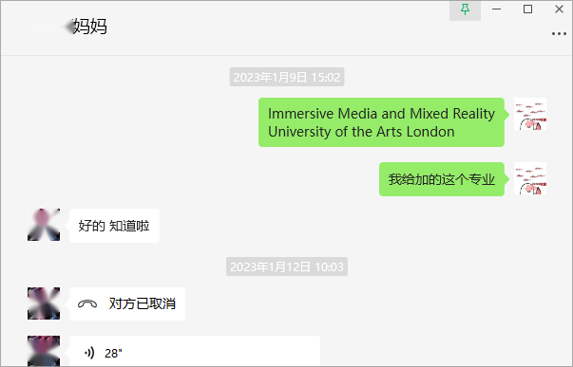Click the cancelled call phone icon
Image resolution: width=573 pixels, height=367 pixels.
point(87,303)
